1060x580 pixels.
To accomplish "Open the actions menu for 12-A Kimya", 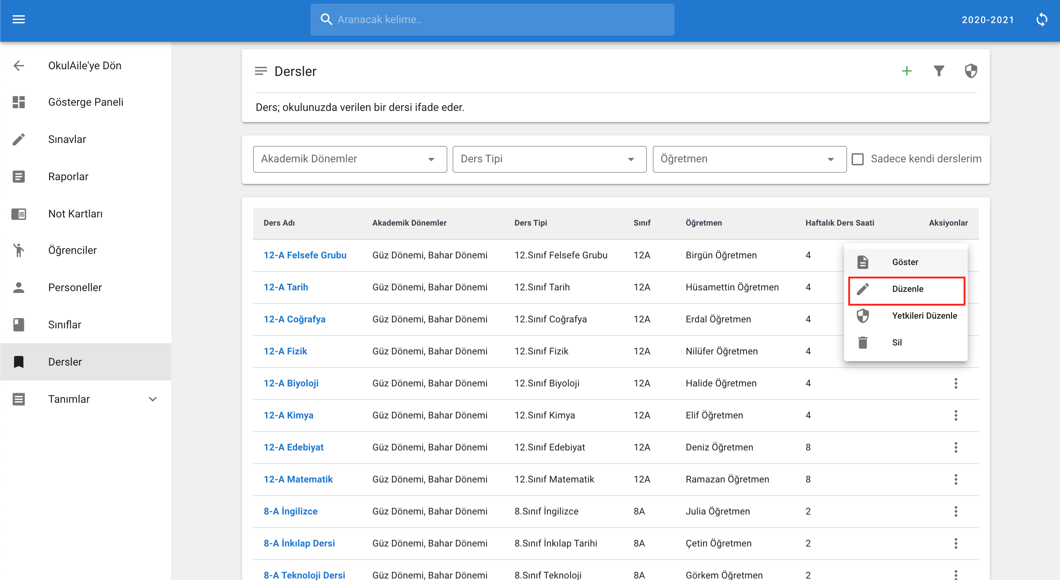I will pos(955,415).
